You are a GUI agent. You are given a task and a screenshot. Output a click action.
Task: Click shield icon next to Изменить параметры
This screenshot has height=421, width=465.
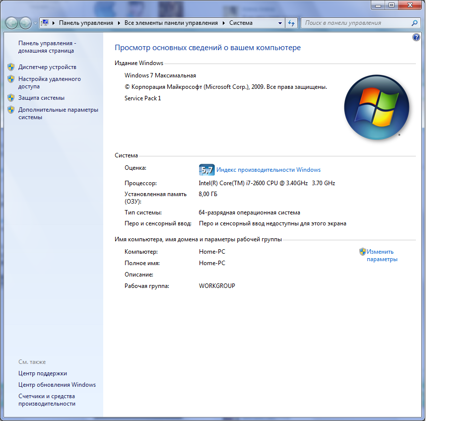362,252
